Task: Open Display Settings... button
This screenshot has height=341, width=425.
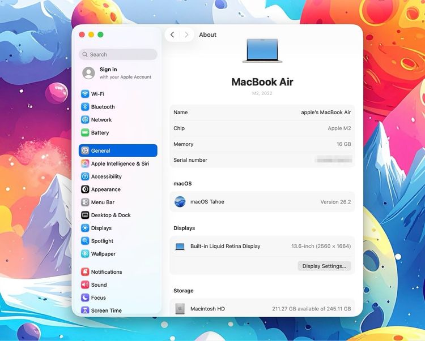Action: coord(324,266)
